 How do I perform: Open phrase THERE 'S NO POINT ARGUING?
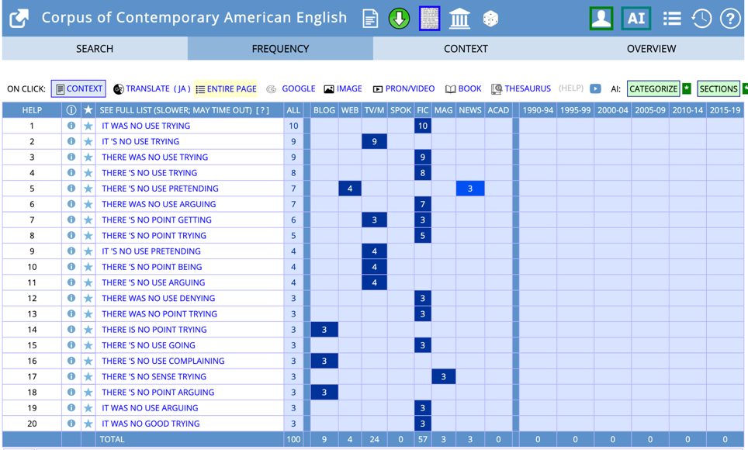tap(158, 393)
